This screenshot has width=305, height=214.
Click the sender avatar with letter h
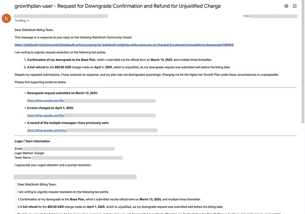point(7,18)
